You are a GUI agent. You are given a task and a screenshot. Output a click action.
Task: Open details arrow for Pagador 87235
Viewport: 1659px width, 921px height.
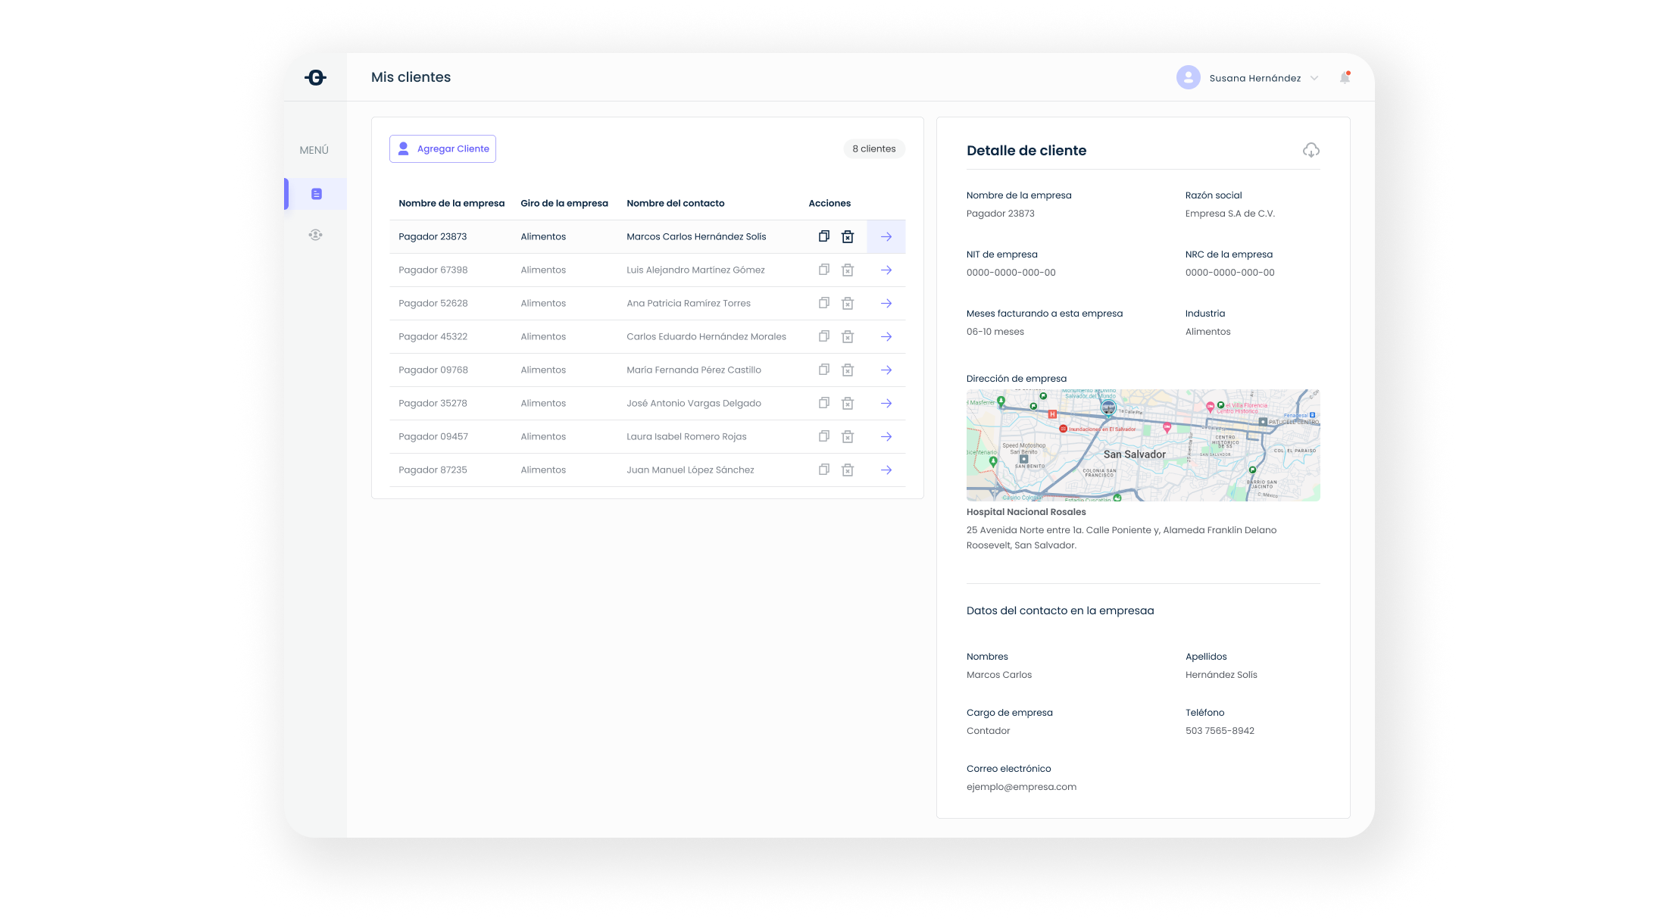(886, 470)
